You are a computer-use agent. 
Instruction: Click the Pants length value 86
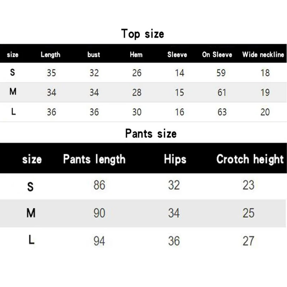pos(99,185)
